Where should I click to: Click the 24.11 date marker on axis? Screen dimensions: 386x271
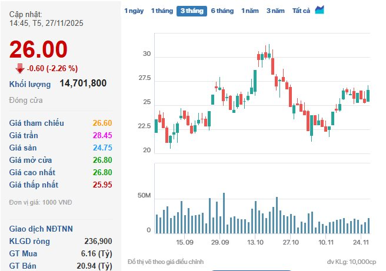click(x=361, y=242)
